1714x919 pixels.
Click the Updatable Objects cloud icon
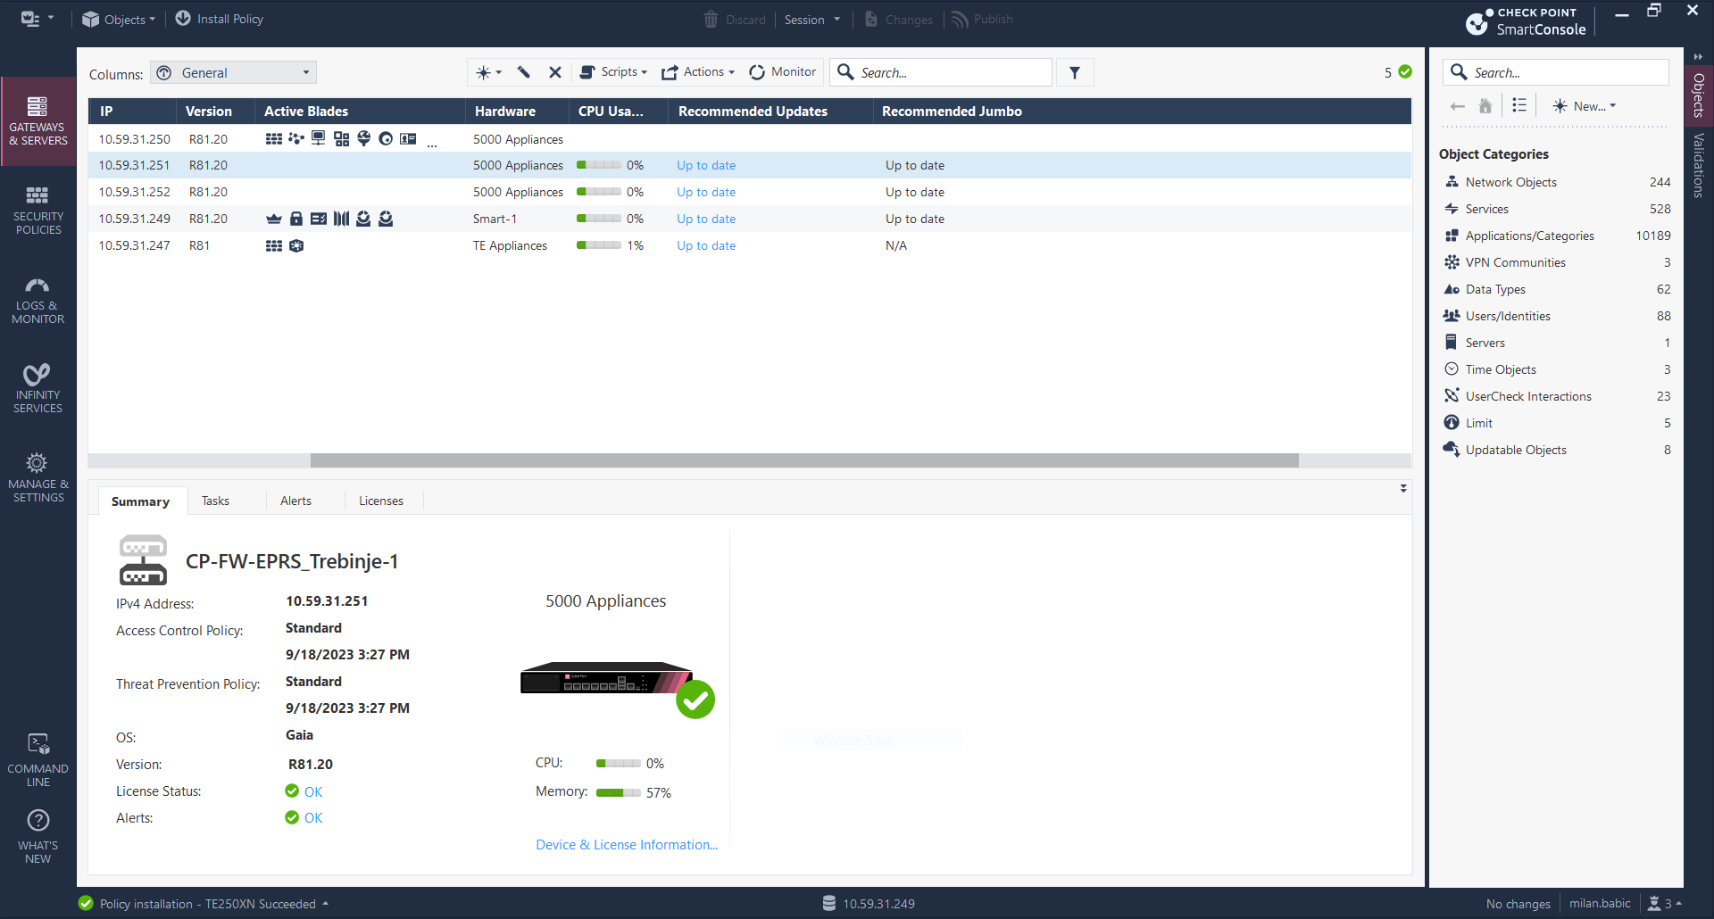[x=1452, y=449]
